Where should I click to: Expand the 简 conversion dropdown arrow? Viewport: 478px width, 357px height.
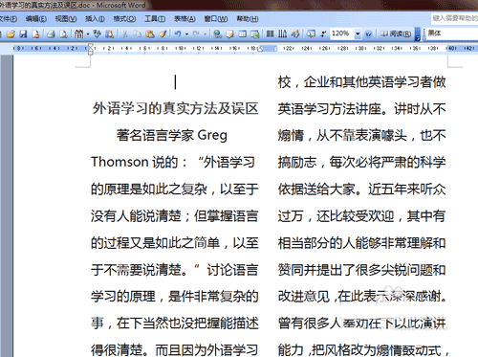(x=88, y=33)
